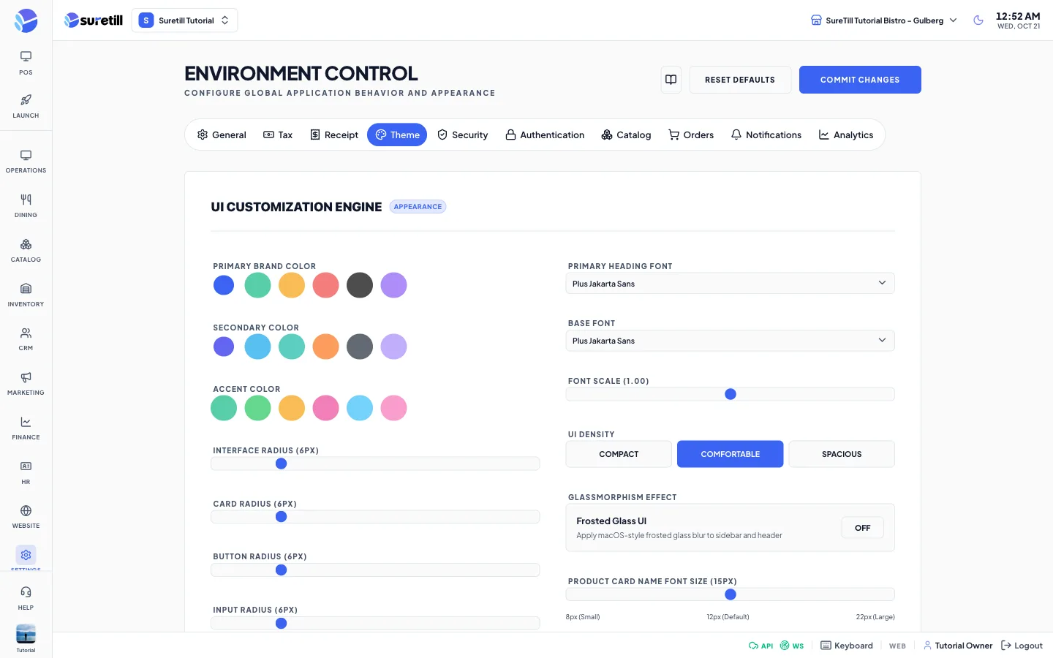Open Marketing megaphone icon

(26, 377)
